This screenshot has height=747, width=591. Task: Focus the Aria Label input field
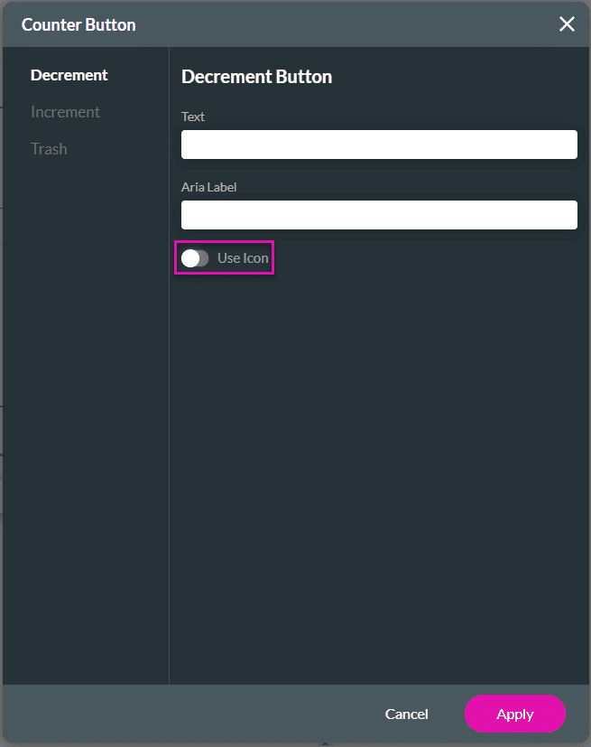point(379,214)
